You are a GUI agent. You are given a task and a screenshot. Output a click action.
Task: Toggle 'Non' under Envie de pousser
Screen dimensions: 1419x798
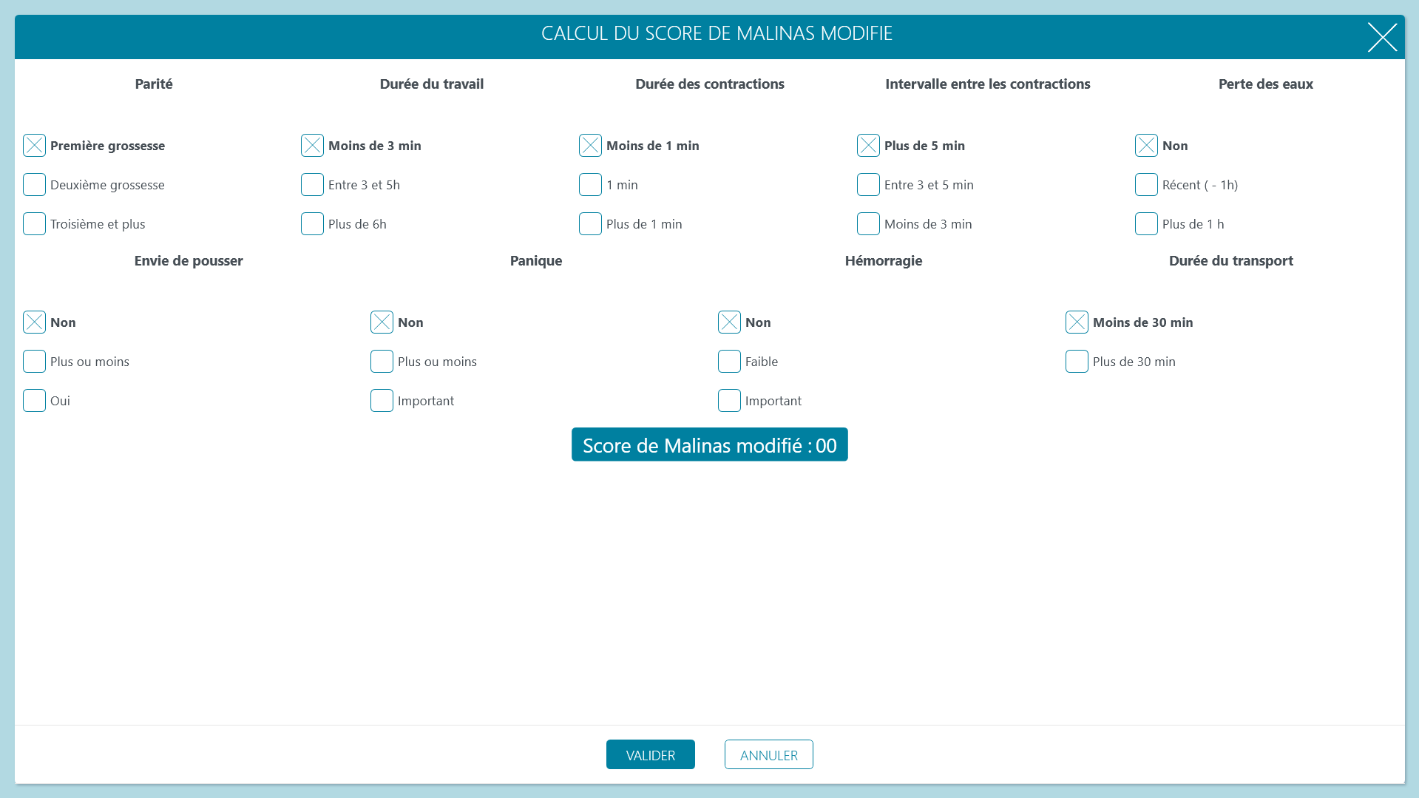[34, 322]
